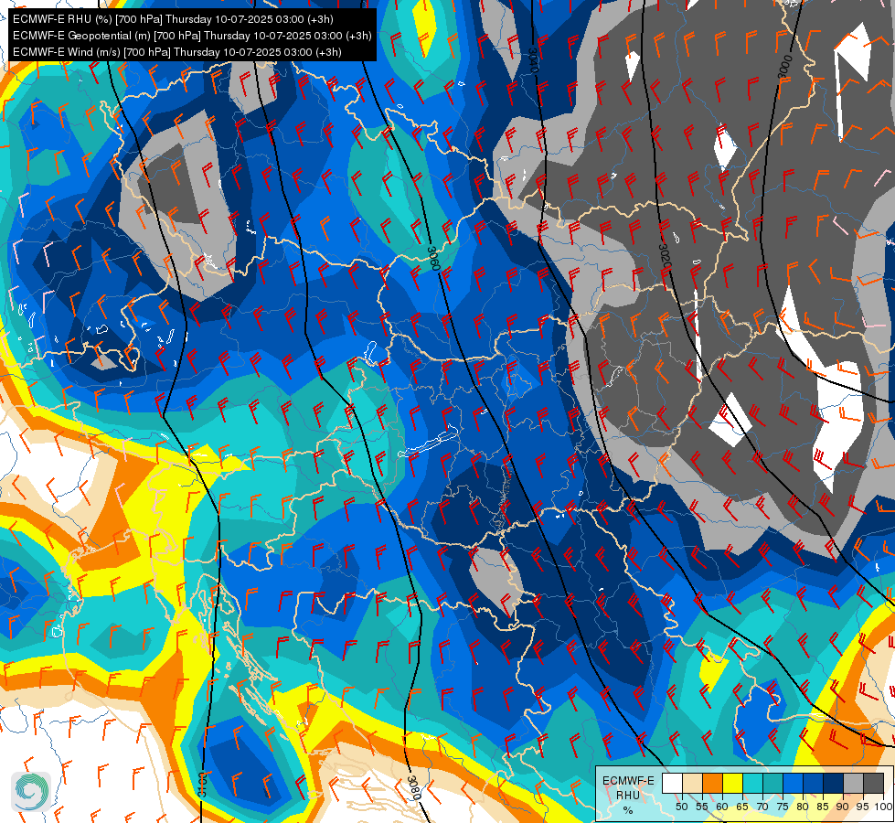Viewport: 895px width, 823px height.
Task: Click the 3040 geopotential contour label
Action: (x=532, y=60)
